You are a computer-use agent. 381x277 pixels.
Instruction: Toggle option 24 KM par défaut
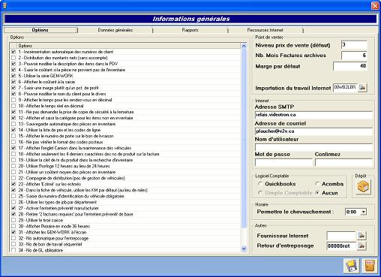click(x=13, y=190)
